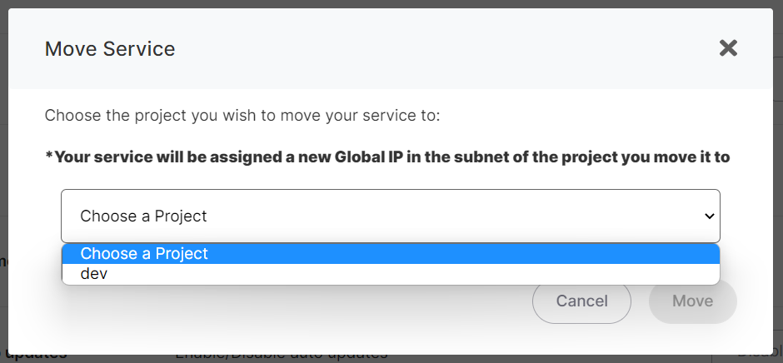Screen dimensions: 783x363
Task: Click the bold Global IP notice
Action: coord(387,157)
